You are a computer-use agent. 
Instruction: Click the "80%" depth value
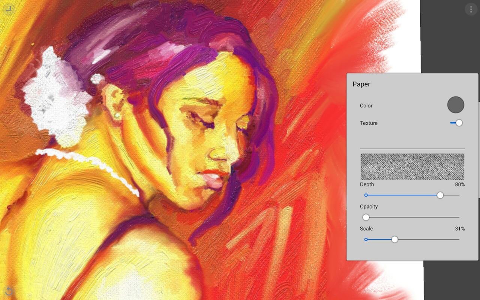tap(460, 184)
